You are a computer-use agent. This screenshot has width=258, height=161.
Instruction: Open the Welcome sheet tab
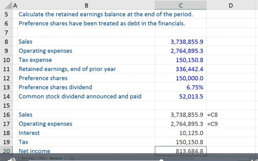tap(28, 158)
